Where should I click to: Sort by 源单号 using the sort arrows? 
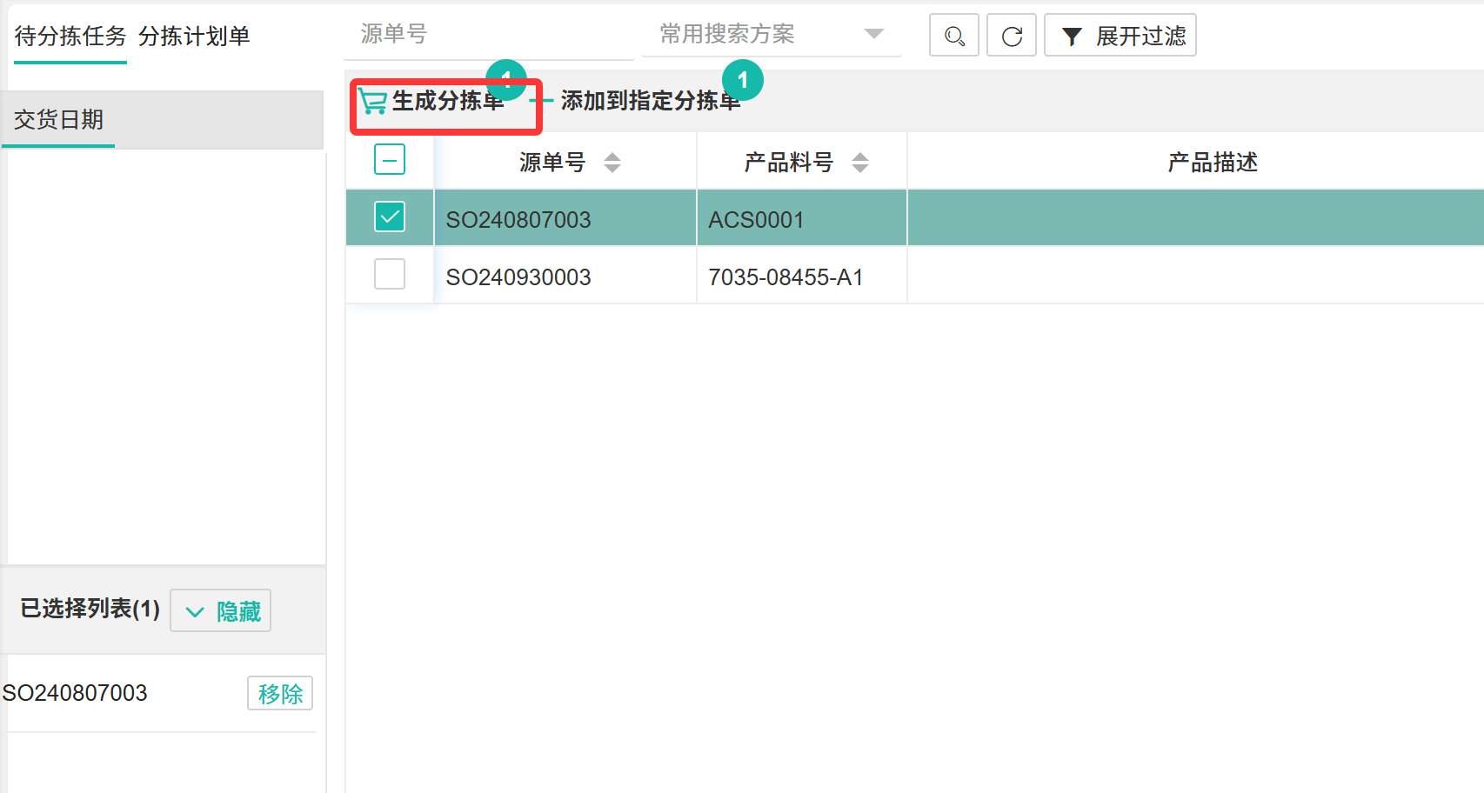pos(612,163)
